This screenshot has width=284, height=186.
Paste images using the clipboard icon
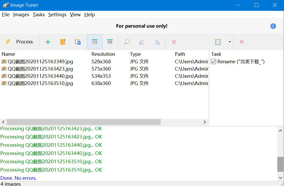(x=78, y=42)
